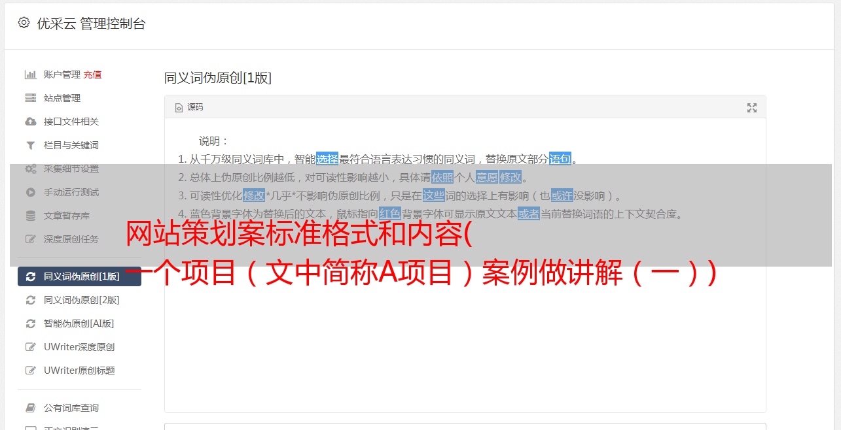This screenshot has width=841, height=430.
Task: Select 智能伪原创[AI版] in the sidebar
Action: [x=79, y=323]
